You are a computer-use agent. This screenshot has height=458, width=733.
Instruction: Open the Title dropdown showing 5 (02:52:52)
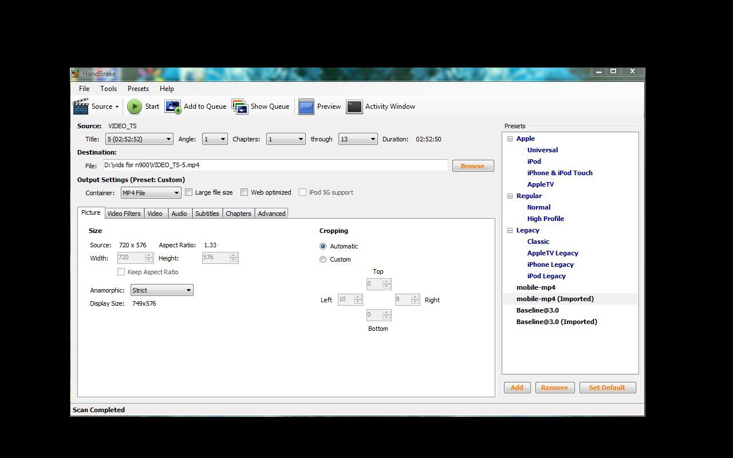coord(139,139)
